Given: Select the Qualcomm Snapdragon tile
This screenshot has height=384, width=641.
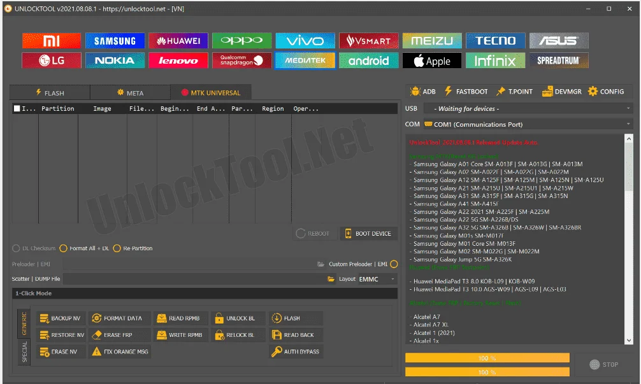Looking at the screenshot, I should (x=242, y=60).
